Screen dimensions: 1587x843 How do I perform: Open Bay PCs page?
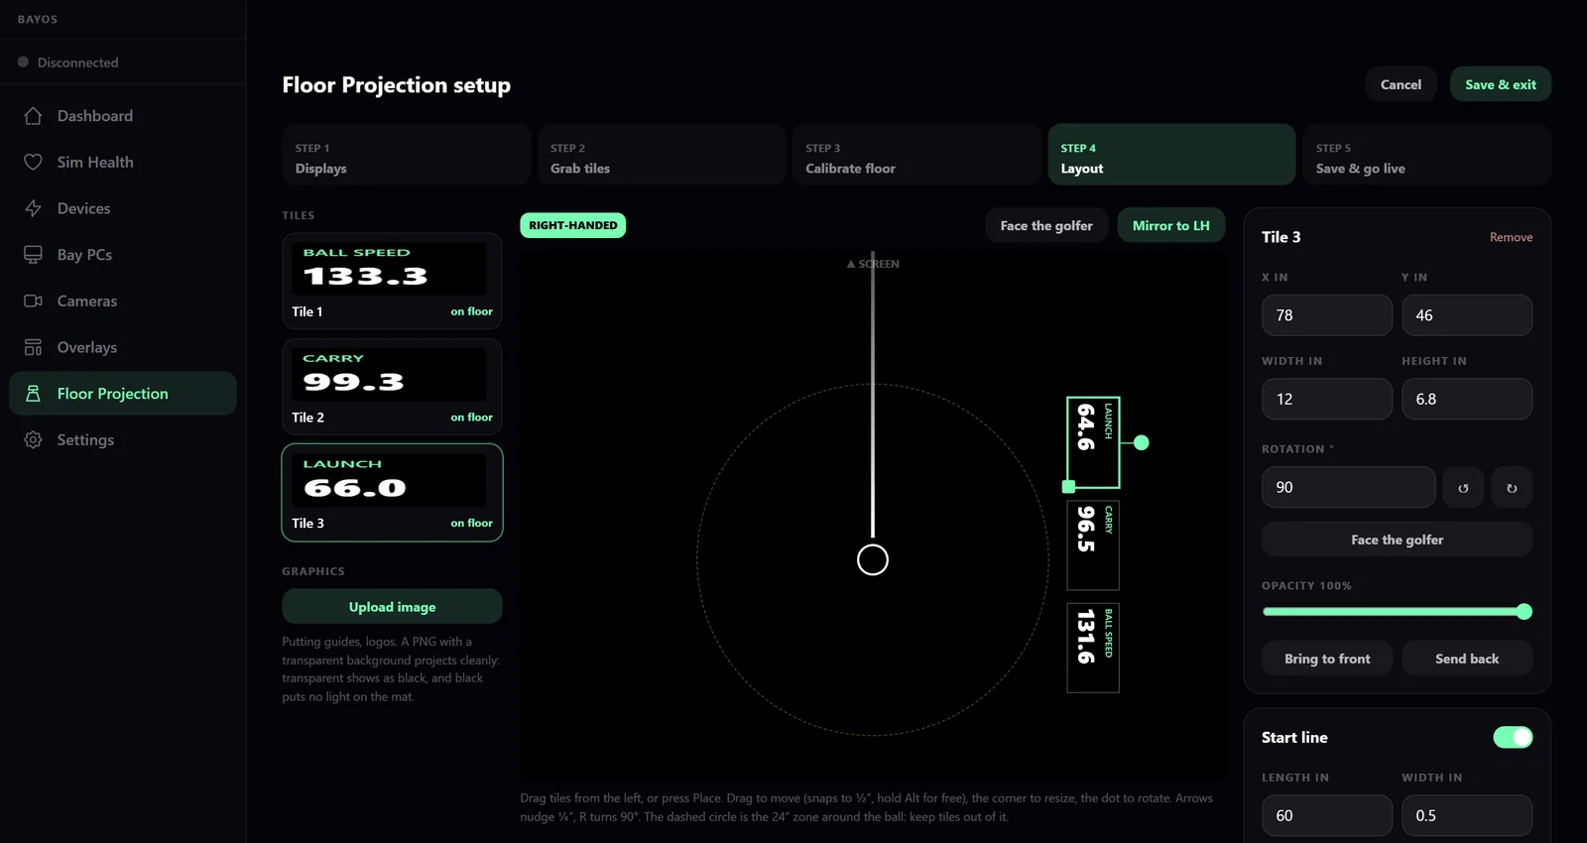point(123,255)
